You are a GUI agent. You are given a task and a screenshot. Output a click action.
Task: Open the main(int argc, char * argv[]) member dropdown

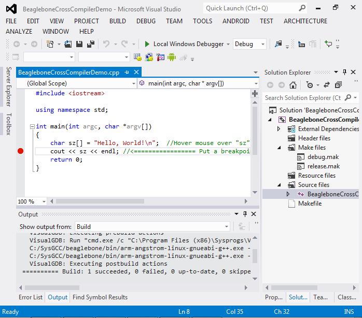(x=198, y=83)
